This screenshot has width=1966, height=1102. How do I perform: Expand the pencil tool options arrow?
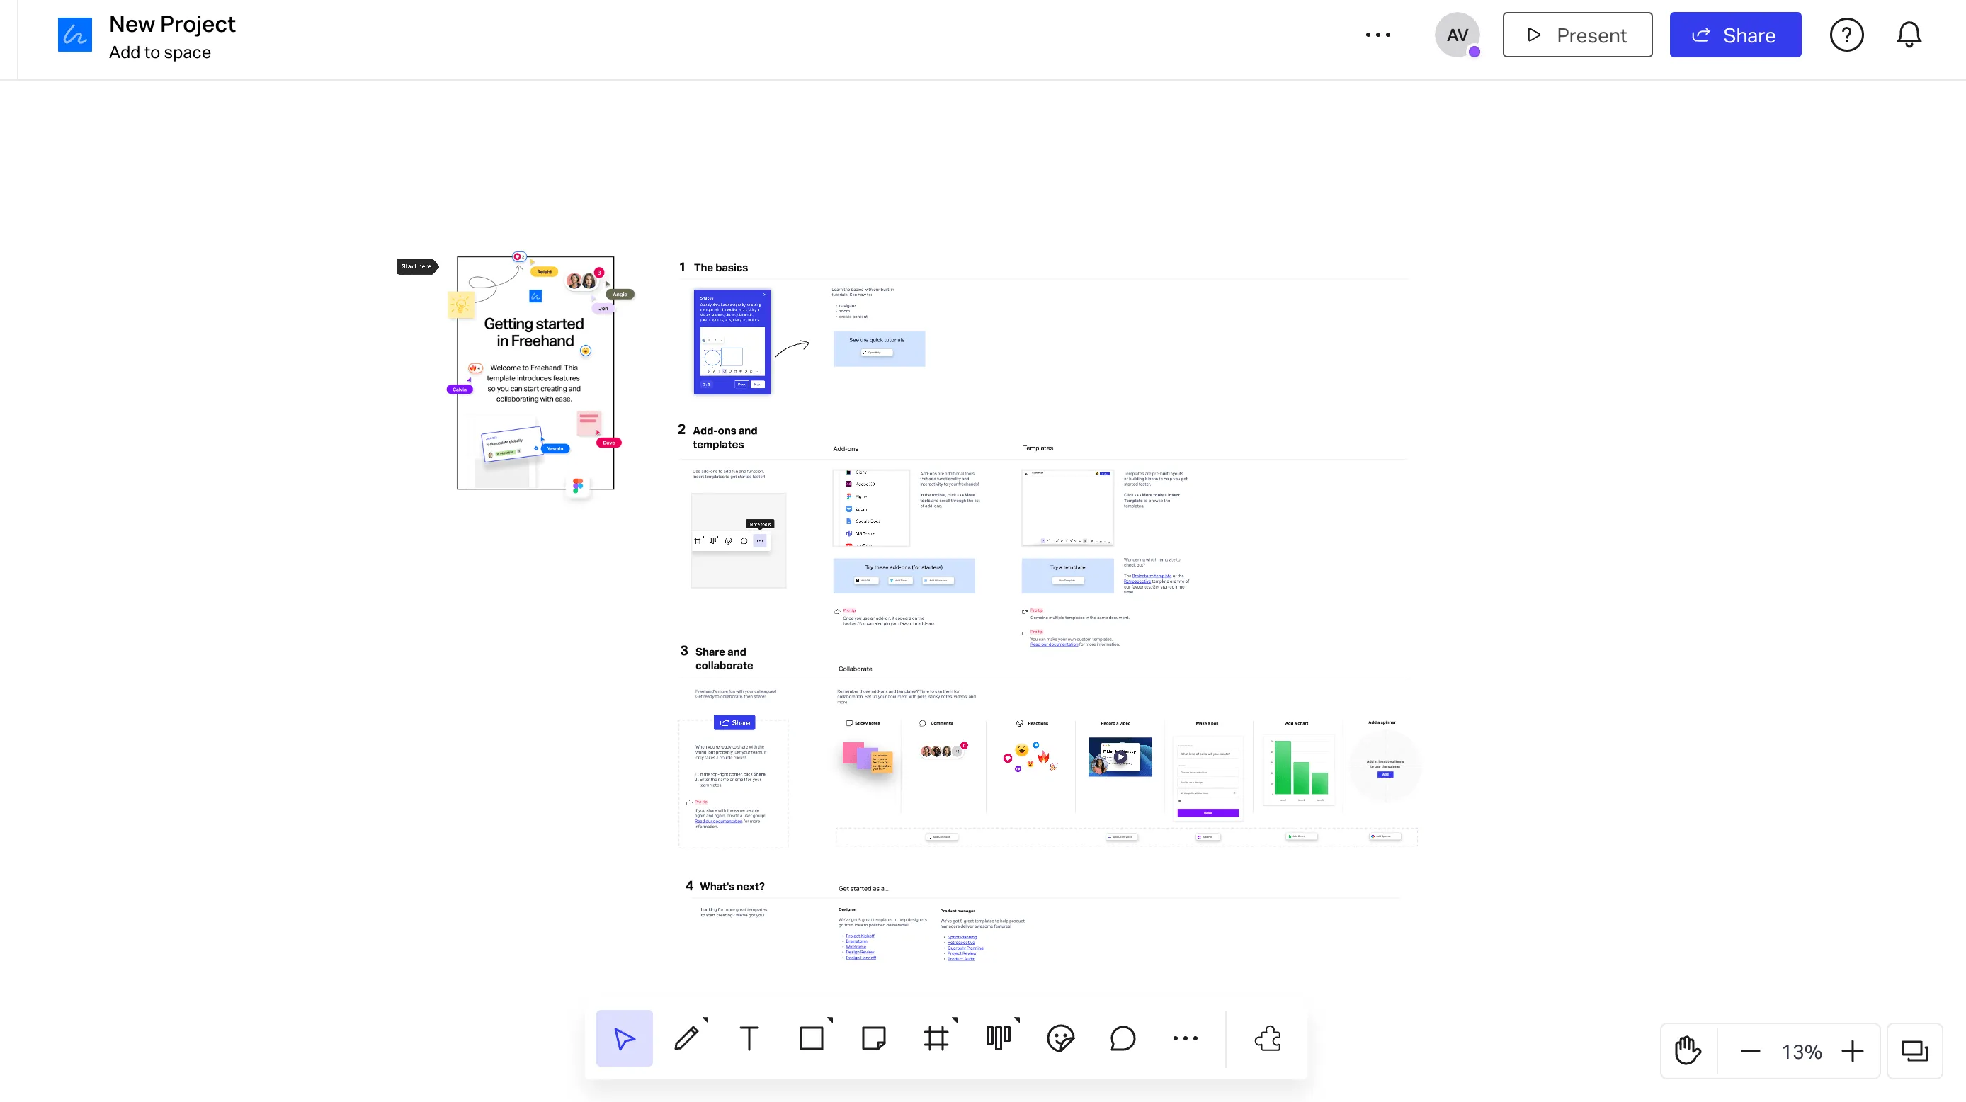705,1020
